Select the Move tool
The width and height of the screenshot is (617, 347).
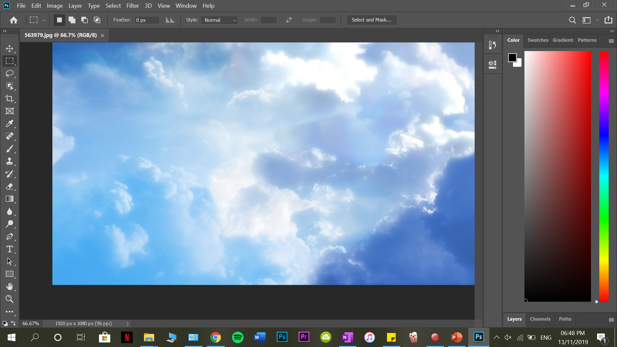(x=9, y=49)
